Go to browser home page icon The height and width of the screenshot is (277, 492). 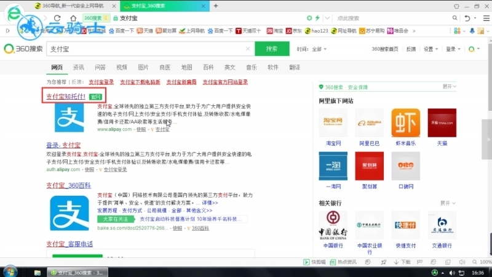(73, 18)
